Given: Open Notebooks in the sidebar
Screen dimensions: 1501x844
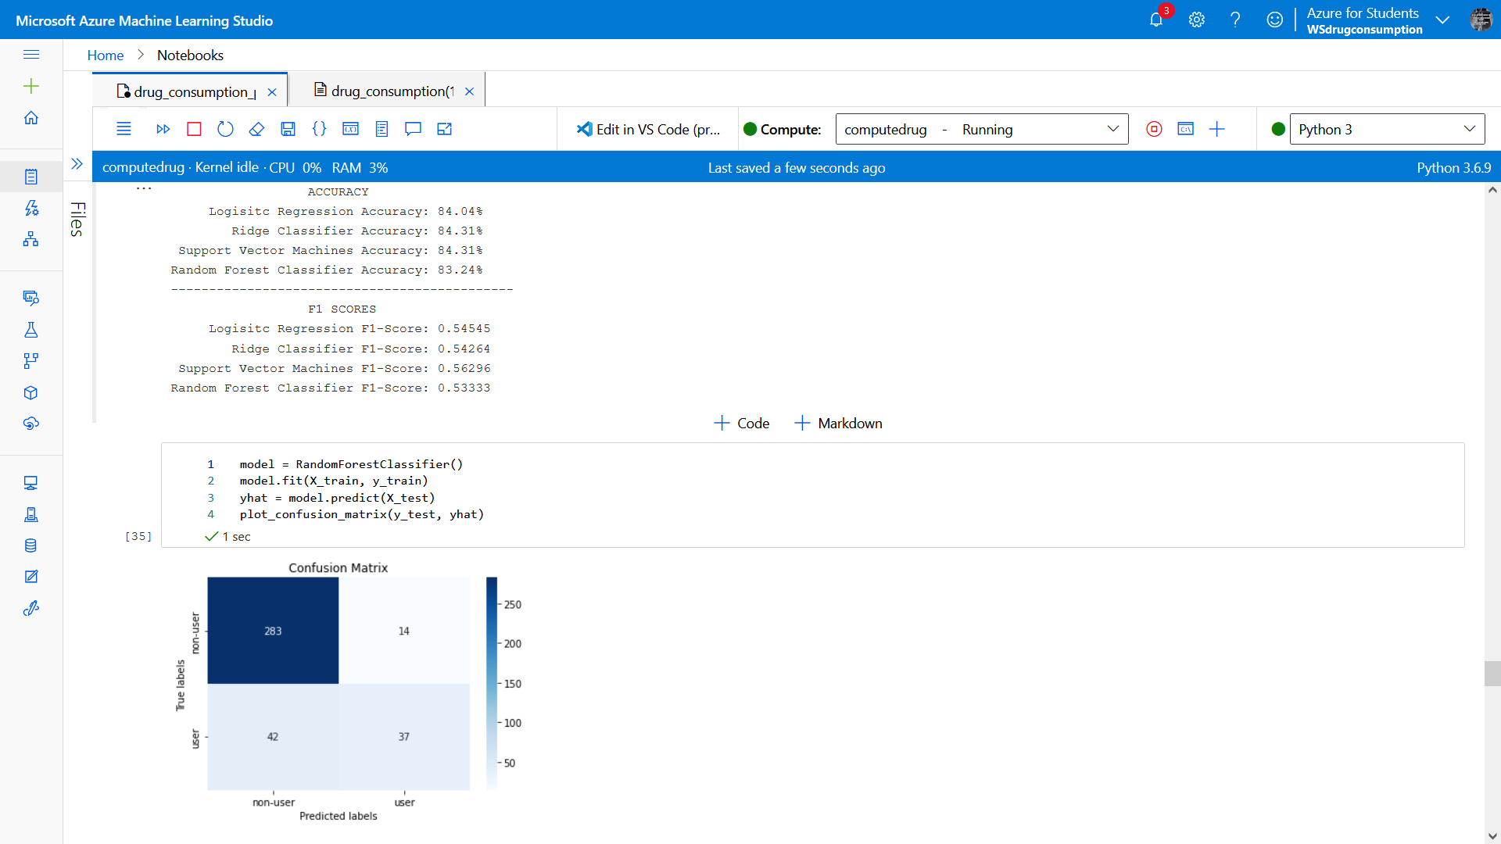Looking at the screenshot, I should point(31,177).
